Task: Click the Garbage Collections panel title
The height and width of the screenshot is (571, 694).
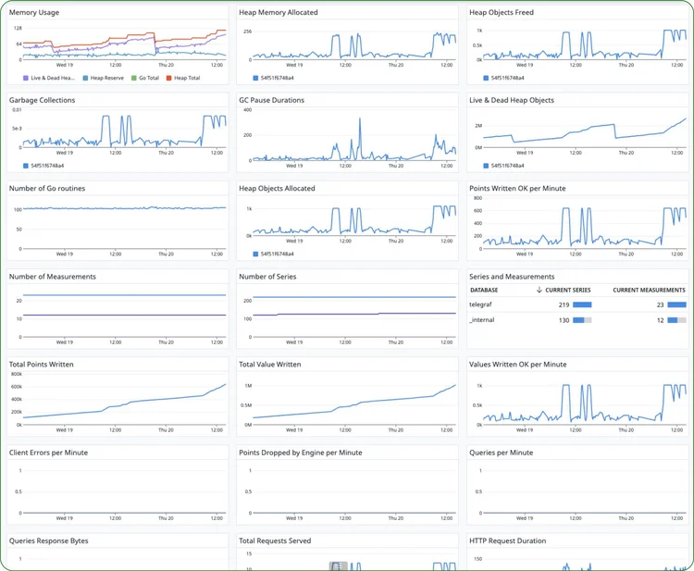Action: [42, 100]
